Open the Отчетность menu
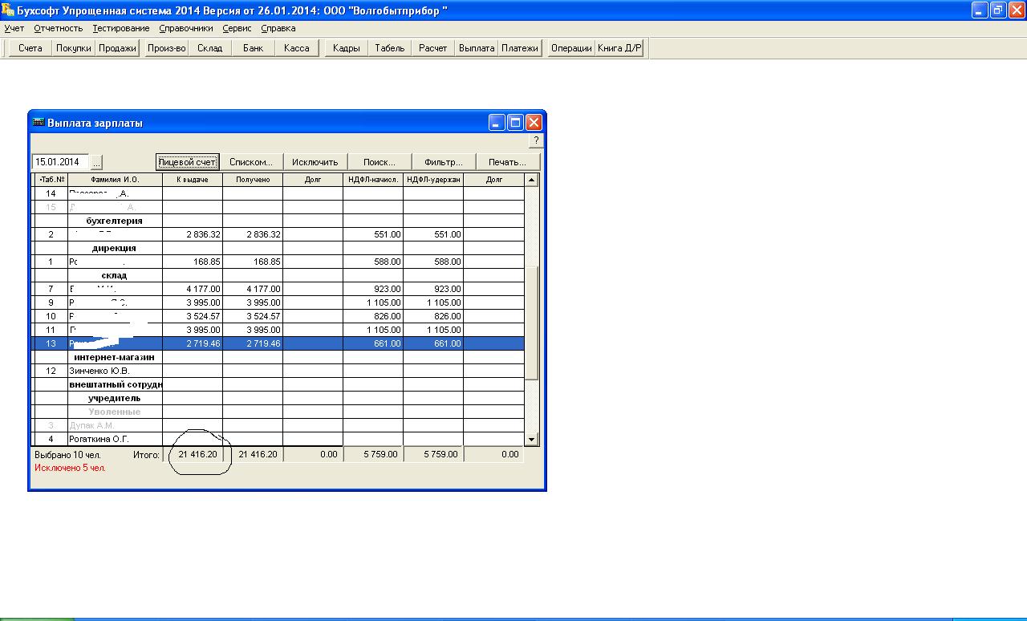Viewport: 1027px width, 621px height. tap(58, 28)
